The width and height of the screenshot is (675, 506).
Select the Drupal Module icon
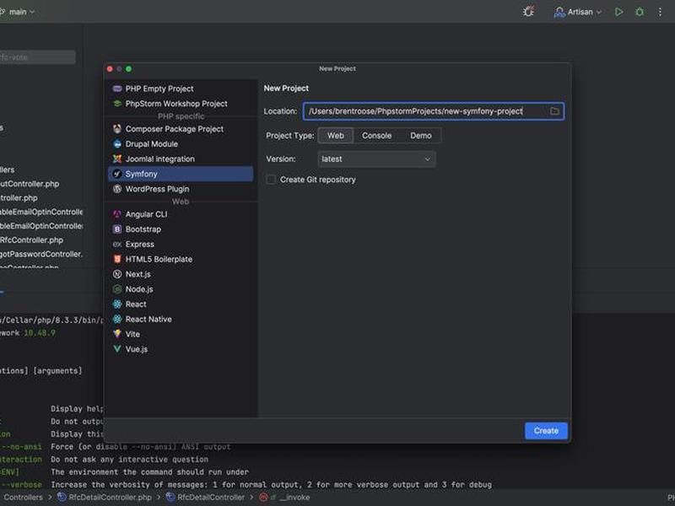[x=117, y=144]
